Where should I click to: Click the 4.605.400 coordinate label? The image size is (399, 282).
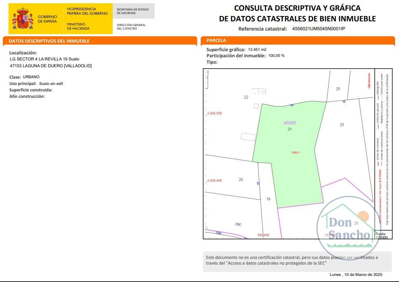(x=214, y=181)
